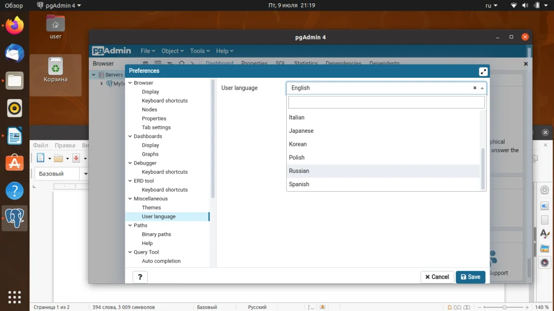Expand the Servers node in the object browser
The width and height of the screenshot is (554, 311).
(x=94, y=74)
